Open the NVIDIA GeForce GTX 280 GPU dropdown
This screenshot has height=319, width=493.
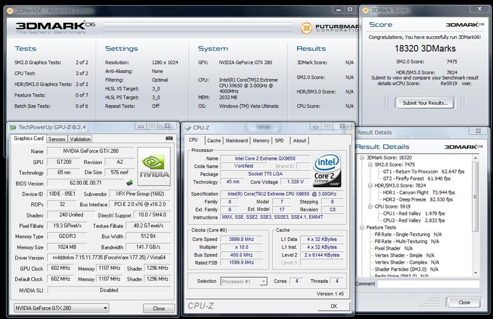pyautogui.click(x=61, y=308)
